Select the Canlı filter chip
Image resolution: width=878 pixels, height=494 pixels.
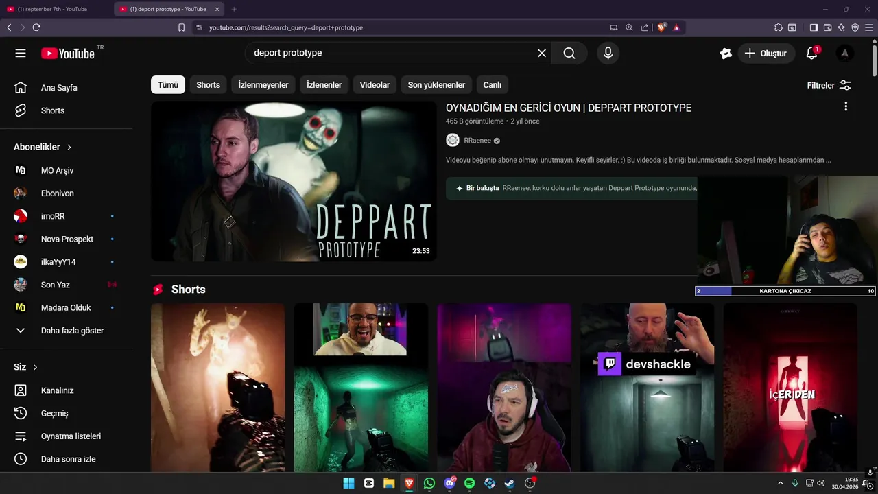(x=493, y=85)
